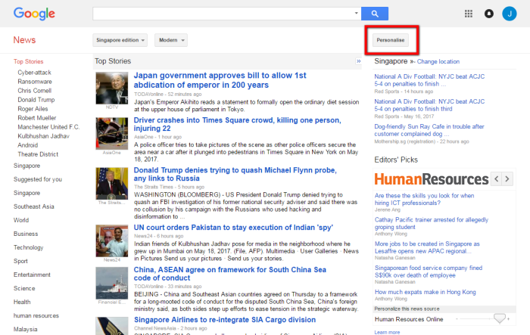Open the Sport section

pyautogui.click(x=20, y=262)
